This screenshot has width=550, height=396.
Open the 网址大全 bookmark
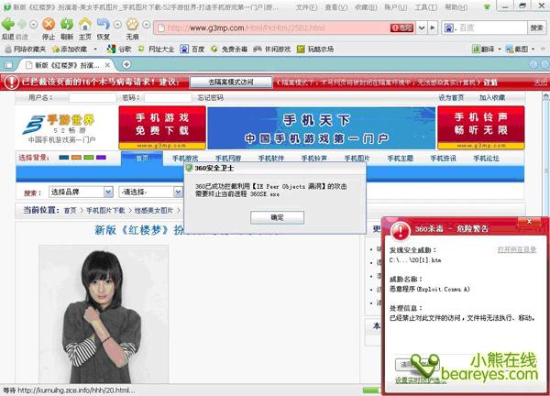click(x=157, y=49)
